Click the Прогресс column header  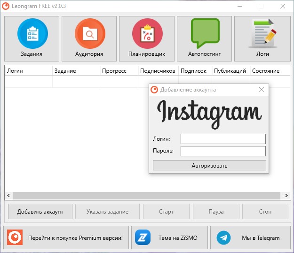(119, 71)
